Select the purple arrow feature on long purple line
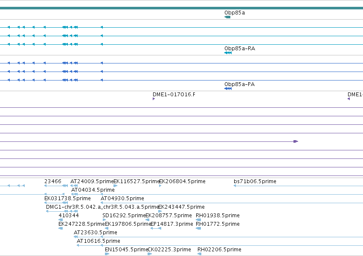 pyautogui.click(x=296, y=141)
